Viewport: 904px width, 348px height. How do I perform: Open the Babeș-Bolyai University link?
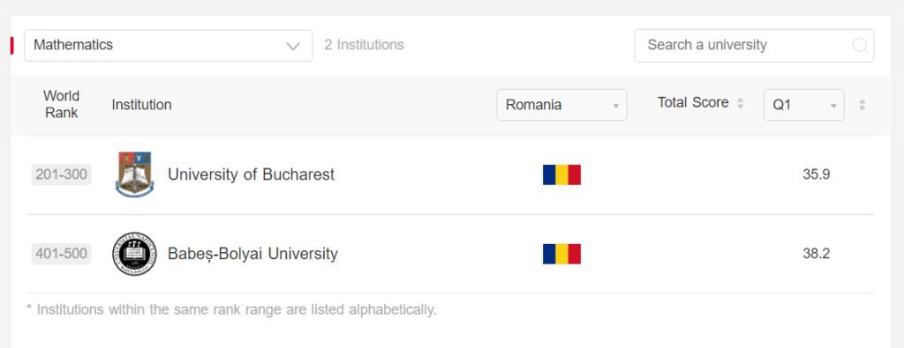[252, 254]
